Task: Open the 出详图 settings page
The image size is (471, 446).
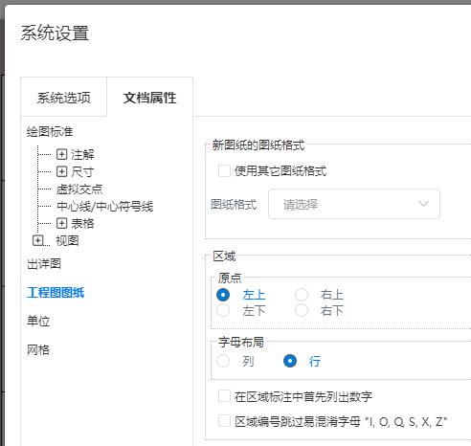Action: [44, 264]
